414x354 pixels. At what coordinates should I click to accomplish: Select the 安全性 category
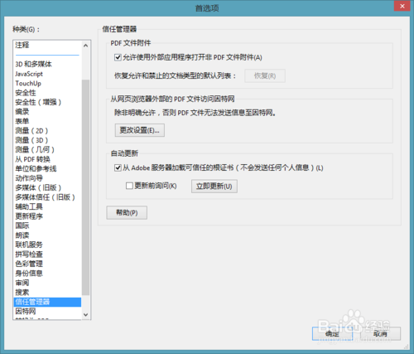(47, 93)
